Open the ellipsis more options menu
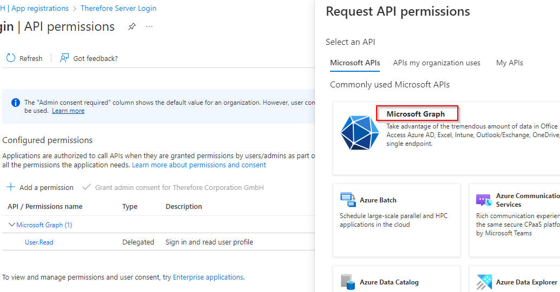560x292 pixels. pyautogui.click(x=149, y=26)
